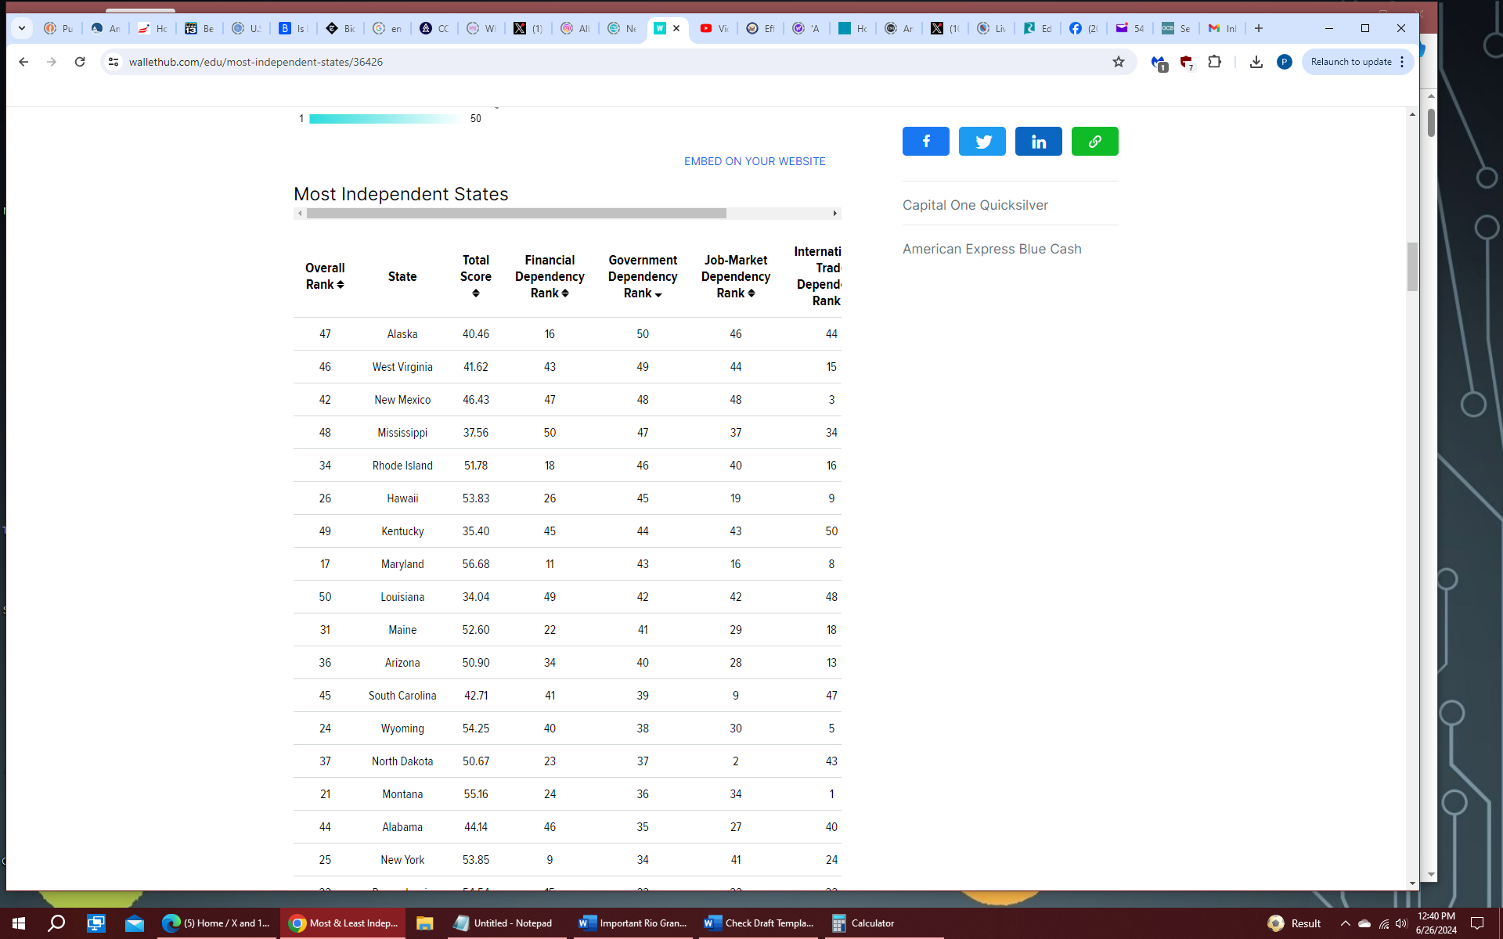Click the table's horizontal scrollbar thumb

pyautogui.click(x=517, y=214)
